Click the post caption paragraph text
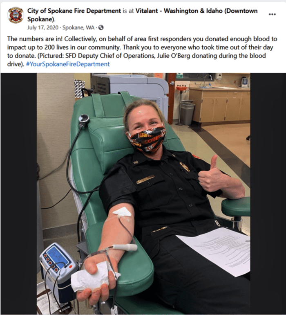The height and width of the screenshot is (315, 286). [142, 52]
